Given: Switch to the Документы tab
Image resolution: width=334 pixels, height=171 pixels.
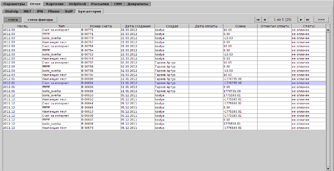Looking at the screenshot, I should [137, 4].
